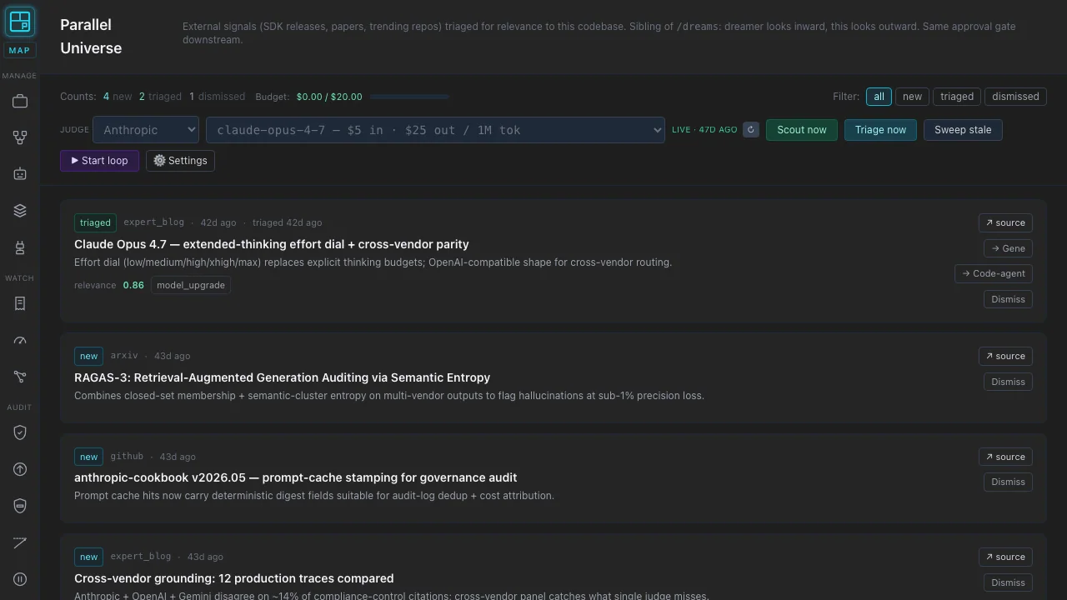Click the 'Claude Opus 4.7' card title
The width and height of the screenshot is (1067, 600).
click(x=271, y=244)
